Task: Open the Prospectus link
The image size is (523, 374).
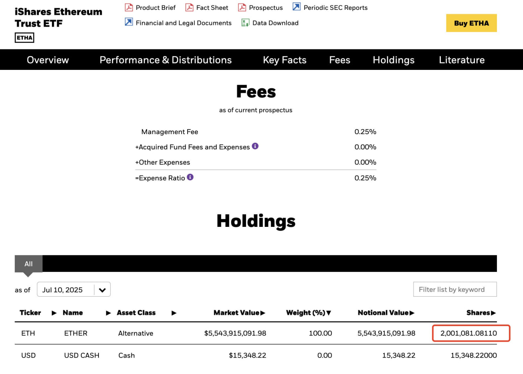Action: pyautogui.click(x=266, y=8)
